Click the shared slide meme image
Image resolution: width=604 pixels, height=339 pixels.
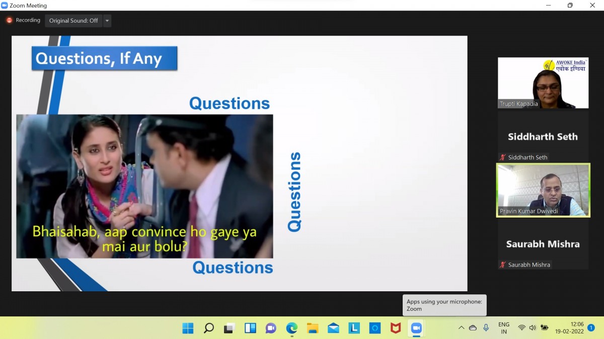click(144, 186)
